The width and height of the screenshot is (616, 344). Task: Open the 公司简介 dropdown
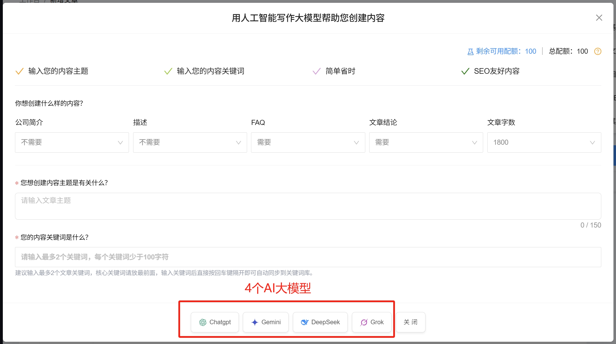click(x=72, y=142)
